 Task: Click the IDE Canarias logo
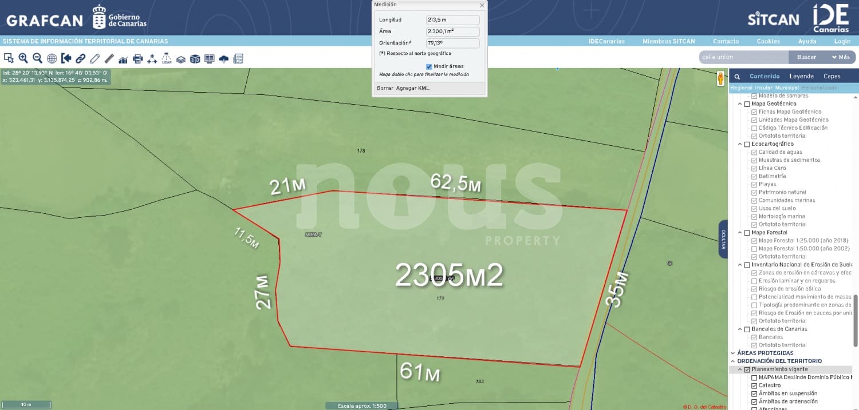pyautogui.click(x=831, y=18)
